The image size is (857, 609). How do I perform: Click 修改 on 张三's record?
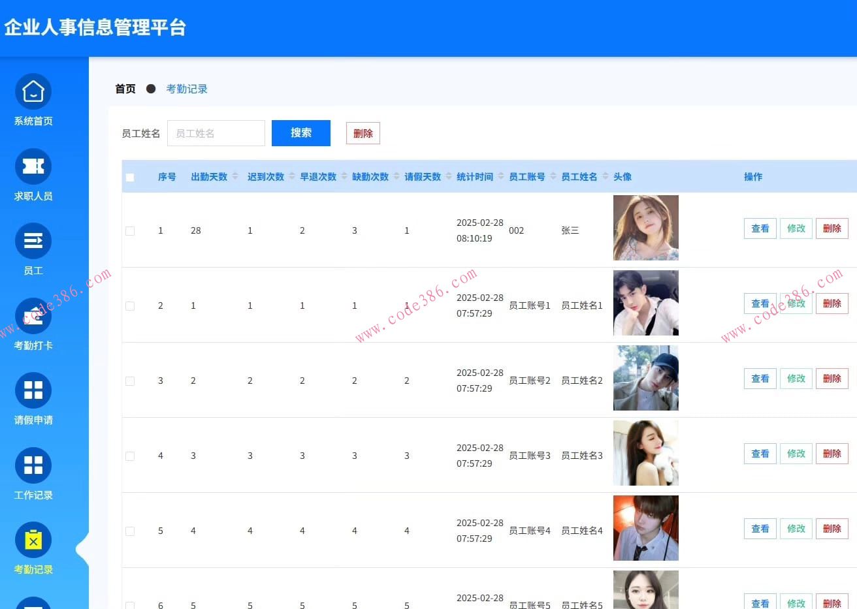[x=796, y=228]
